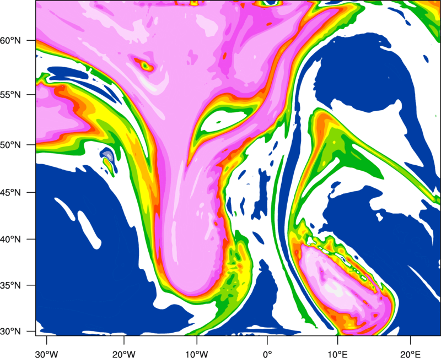Click the 0° longitude label
The height and width of the screenshot is (358, 441).
(267, 354)
